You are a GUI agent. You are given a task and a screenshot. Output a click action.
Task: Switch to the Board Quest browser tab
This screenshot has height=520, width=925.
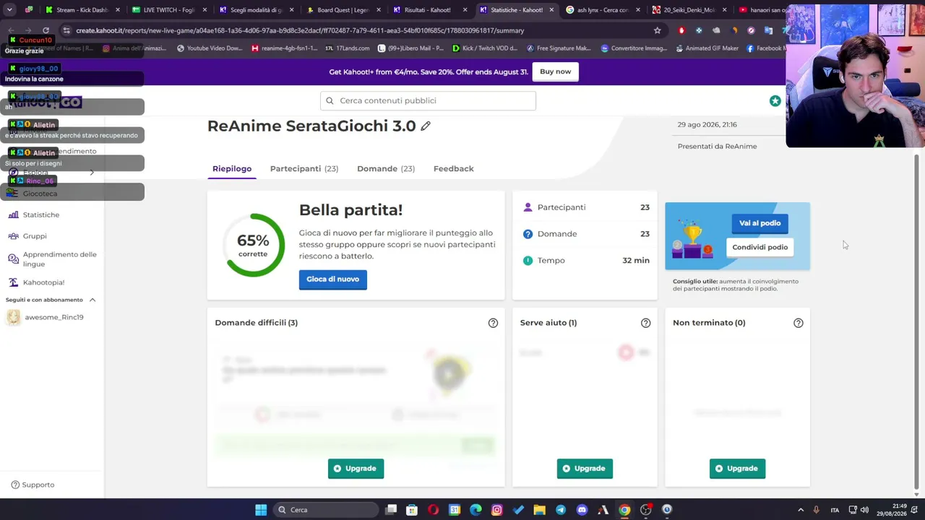[x=343, y=10]
